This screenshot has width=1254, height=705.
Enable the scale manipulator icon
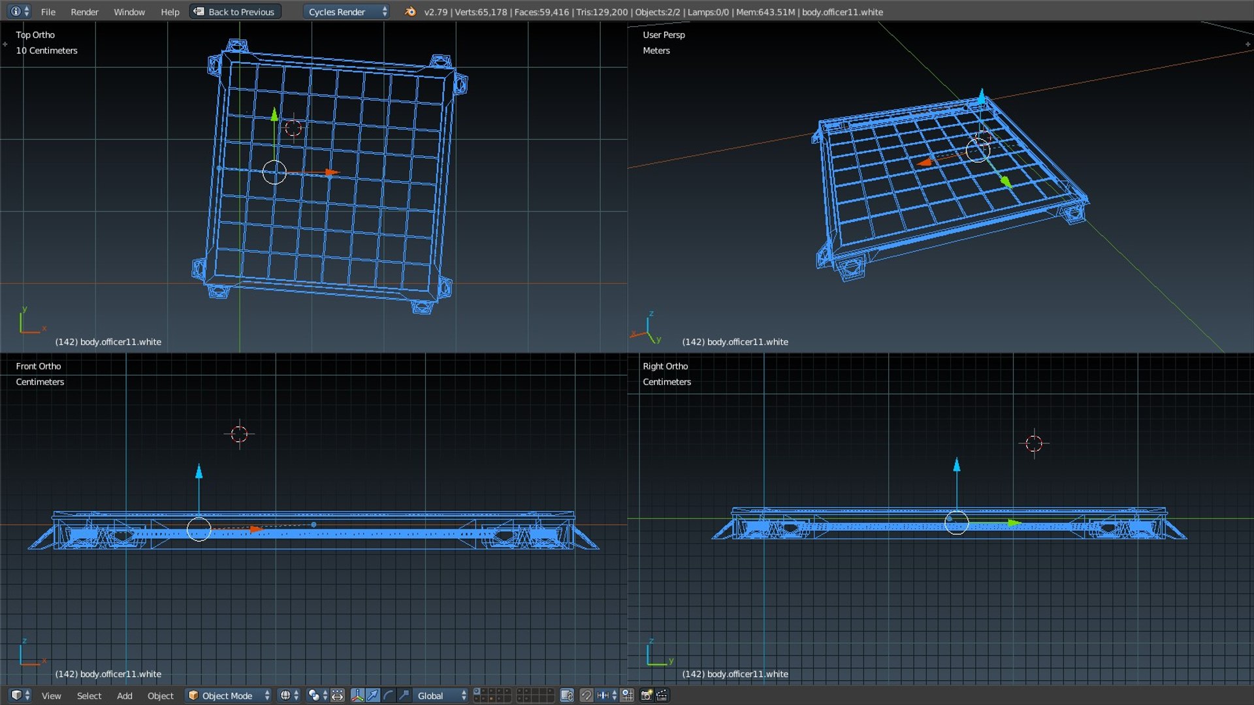tap(404, 695)
